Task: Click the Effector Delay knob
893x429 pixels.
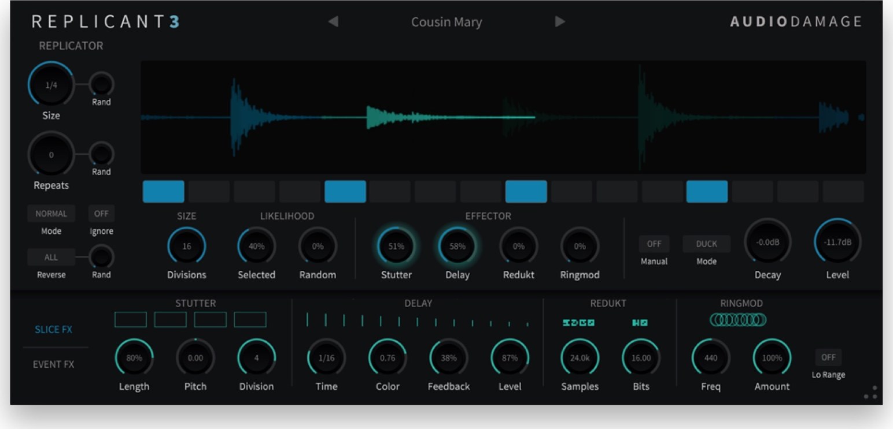Action: pos(457,246)
